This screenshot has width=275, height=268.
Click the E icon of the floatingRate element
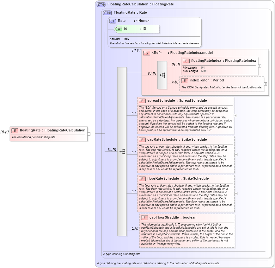[14, 130]
